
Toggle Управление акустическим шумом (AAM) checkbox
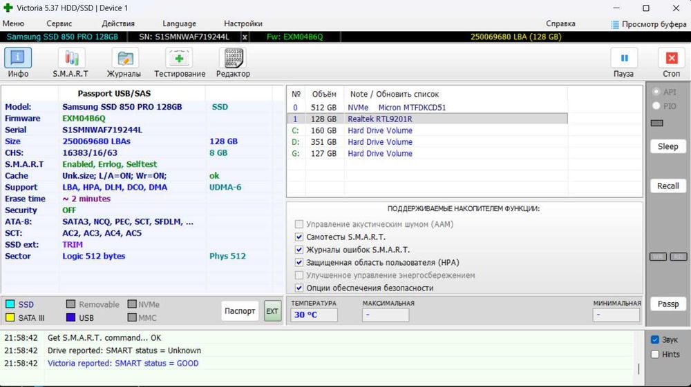point(299,224)
